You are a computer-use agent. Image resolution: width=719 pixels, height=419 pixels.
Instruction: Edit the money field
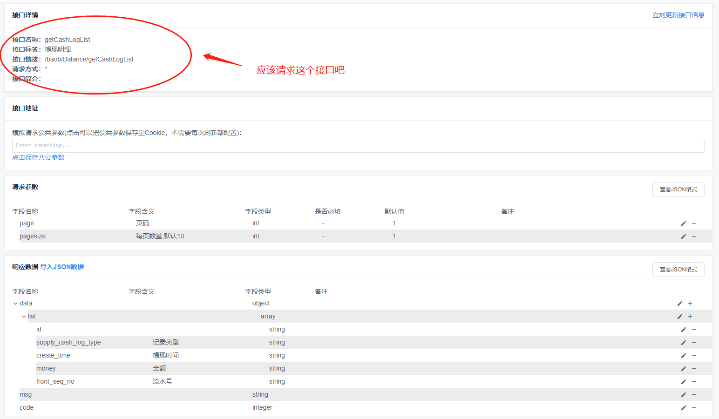pyautogui.click(x=684, y=369)
